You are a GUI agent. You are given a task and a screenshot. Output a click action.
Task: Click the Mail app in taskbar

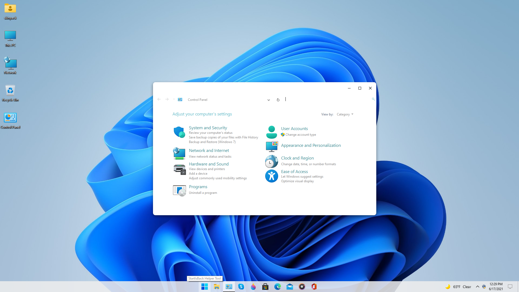tap(290, 287)
